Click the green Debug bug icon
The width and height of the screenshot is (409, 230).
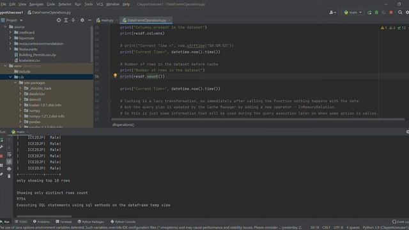tap(376, 13)
